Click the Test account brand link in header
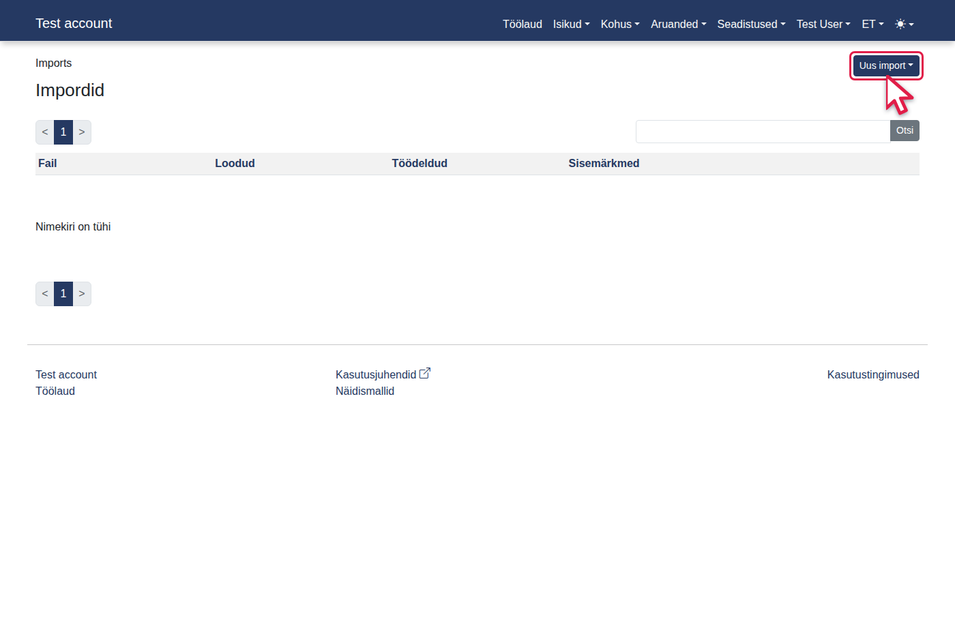The height and width of the screenshot is (641, 955). 74,23
